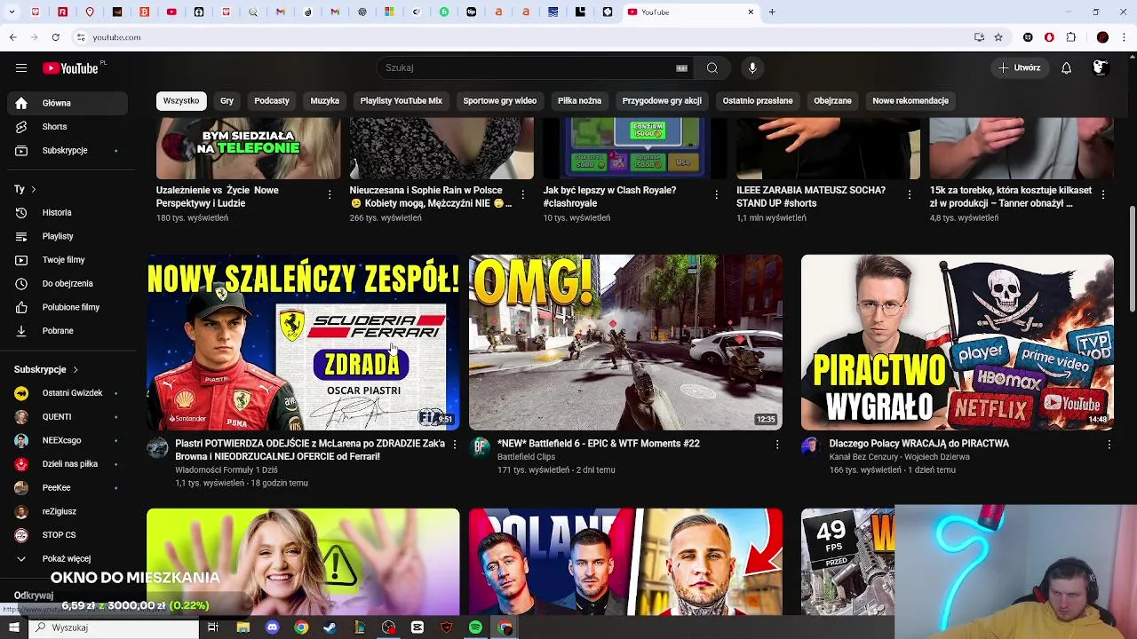Open Pobrane downloads
Screen dimensions: 1137x639
tap(68, 330)
